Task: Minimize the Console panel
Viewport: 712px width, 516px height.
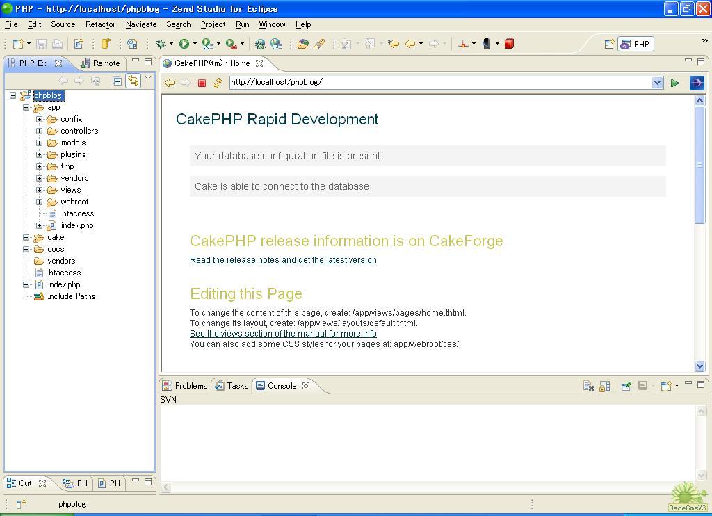Action: pos(688,384)
